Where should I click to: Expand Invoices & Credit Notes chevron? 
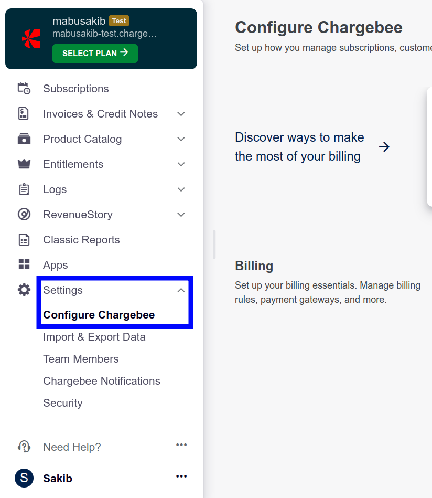pos(181,114)
